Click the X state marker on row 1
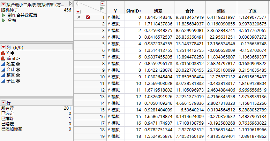Viewport: 270px width, 141px height. pos(79,17)
